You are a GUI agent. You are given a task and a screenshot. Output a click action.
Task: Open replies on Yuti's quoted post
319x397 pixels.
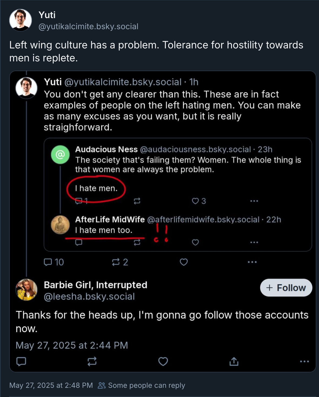pyautogui.click(x=48, y=262)
